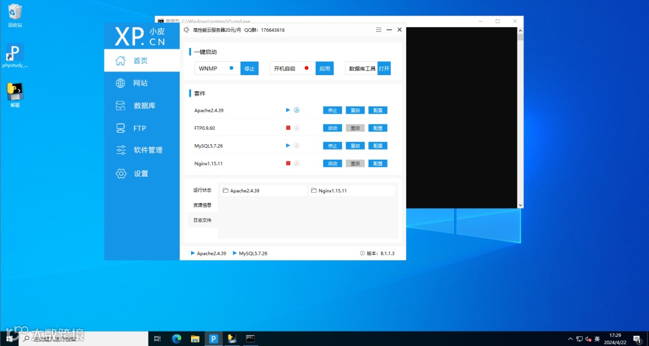Select the phpstudy desktop shortcut
The height and width of the screenshot is (346, 649).
(15, 55)
